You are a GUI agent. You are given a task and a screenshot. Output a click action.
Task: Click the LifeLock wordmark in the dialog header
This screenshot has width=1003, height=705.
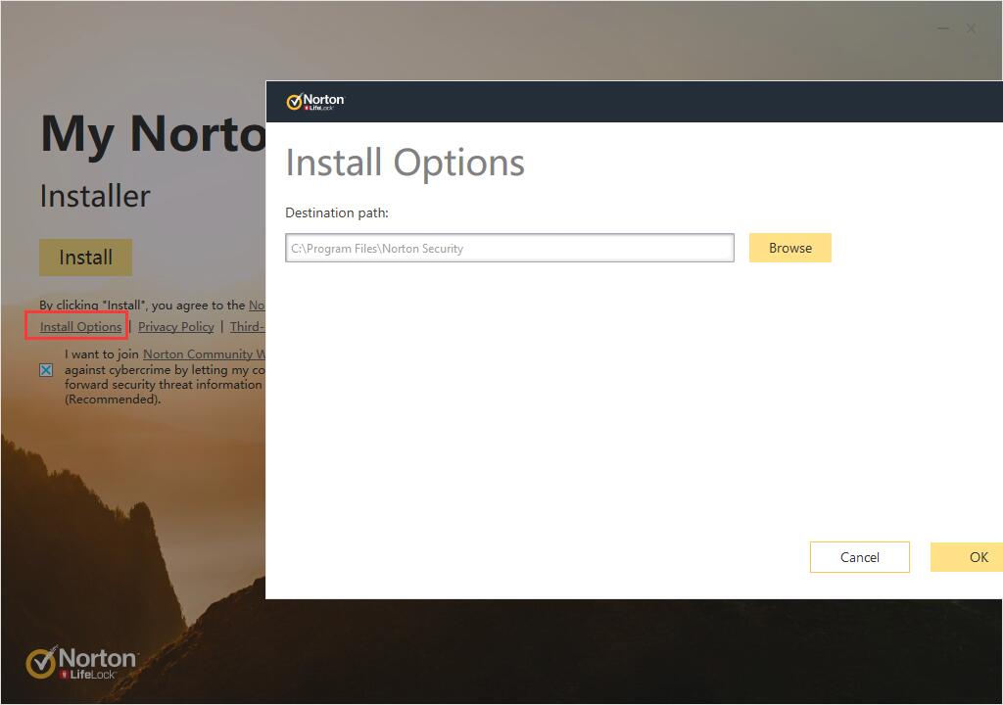click(318, 108)
